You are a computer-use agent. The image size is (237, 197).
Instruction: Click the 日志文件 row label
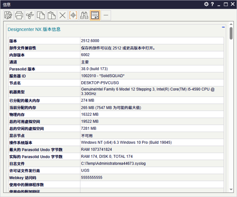pyautogui.click(x=17, y=164)
